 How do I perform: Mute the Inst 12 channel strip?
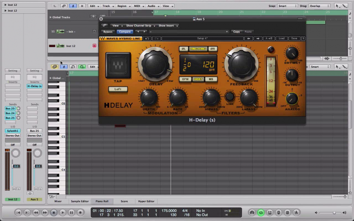click(x=14, y=189)
